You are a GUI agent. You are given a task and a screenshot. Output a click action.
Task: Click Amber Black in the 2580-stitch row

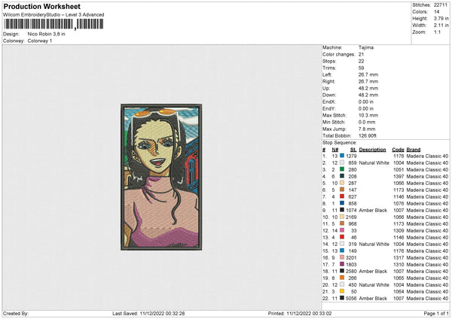[373, 271]
